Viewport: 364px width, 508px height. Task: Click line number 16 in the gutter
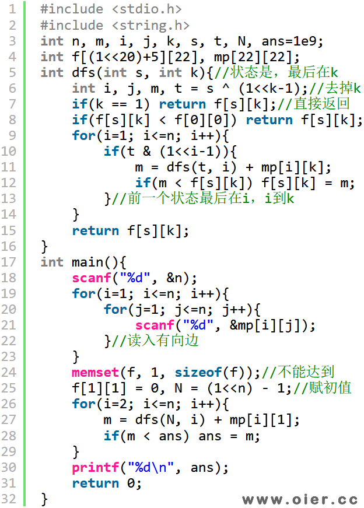[8, 246]
